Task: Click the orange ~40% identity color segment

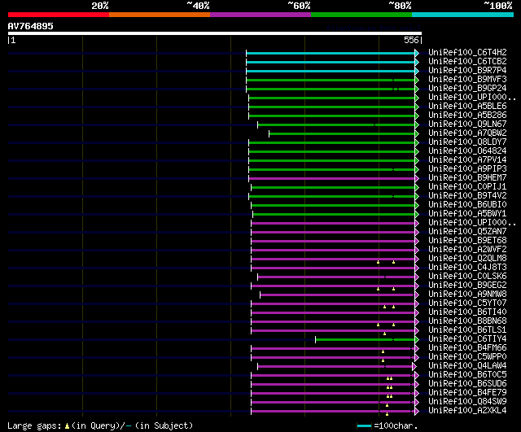Action: tap(160, 15)
